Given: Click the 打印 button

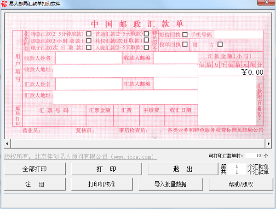Looking at the screenshot, I should (107, 169).
